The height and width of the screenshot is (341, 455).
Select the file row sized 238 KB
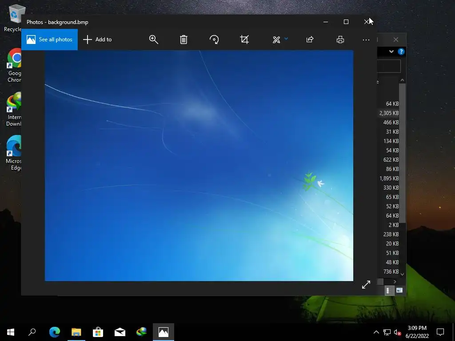(388, 234)
